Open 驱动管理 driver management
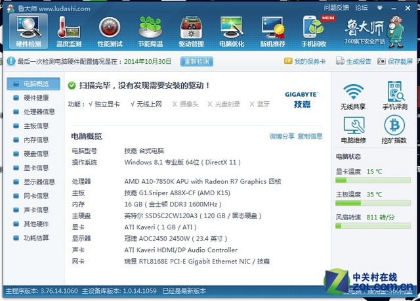Screen dimensions: 420x301 pyautogui.click(x=191, y=32)
